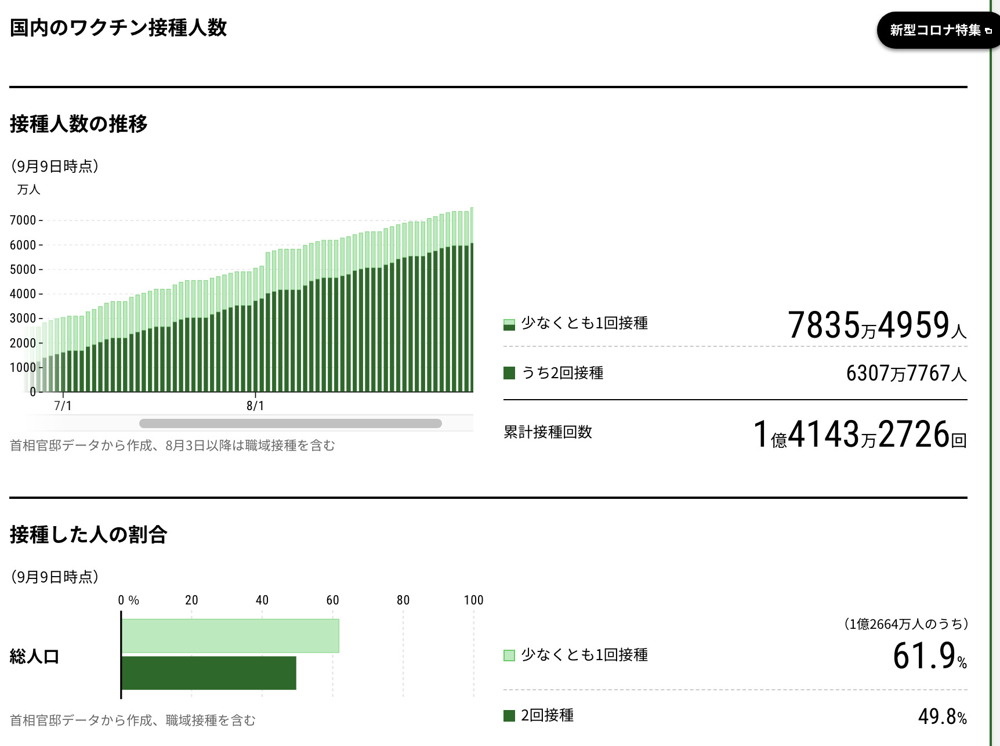1000x746 pixels.
Task: Click the source note 首相官邸データから作成、職域接種を含む
Action: tap(133, 720)
